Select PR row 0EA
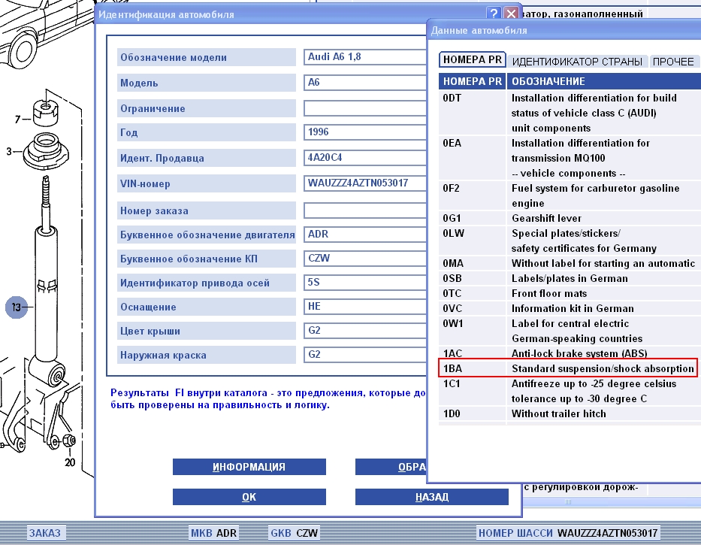 [x=570, y=158]
